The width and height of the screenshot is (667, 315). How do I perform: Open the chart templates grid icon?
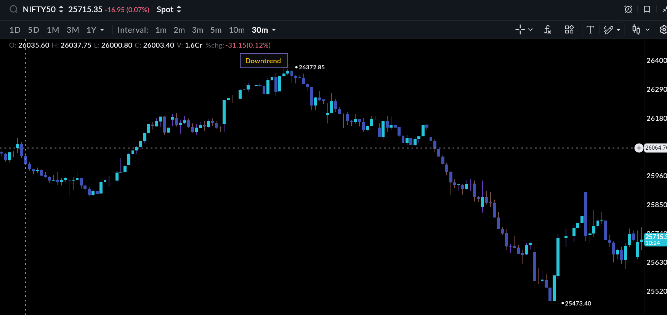tap(569, 30)
